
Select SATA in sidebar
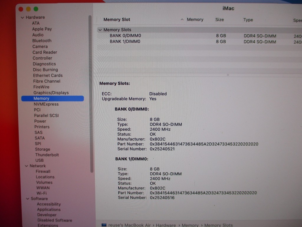click(40, 138)
